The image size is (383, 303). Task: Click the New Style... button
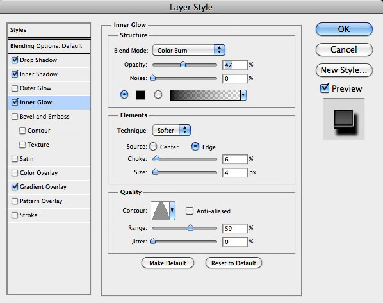344,70
